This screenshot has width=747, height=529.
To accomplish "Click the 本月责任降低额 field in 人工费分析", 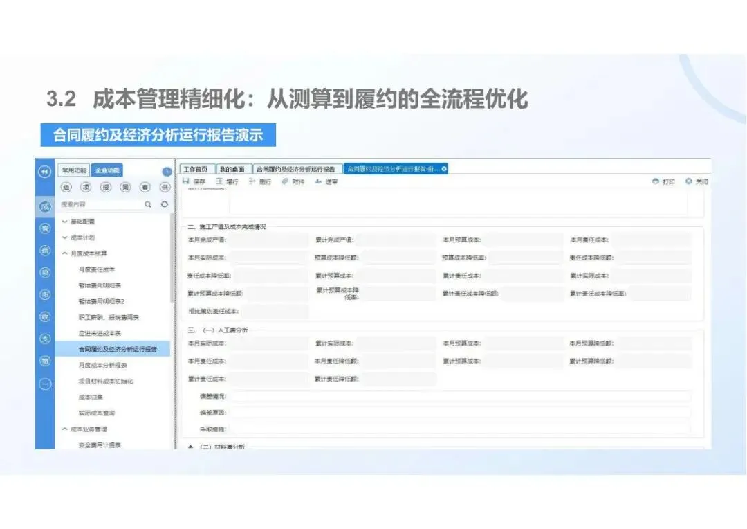I will point(399,361).
